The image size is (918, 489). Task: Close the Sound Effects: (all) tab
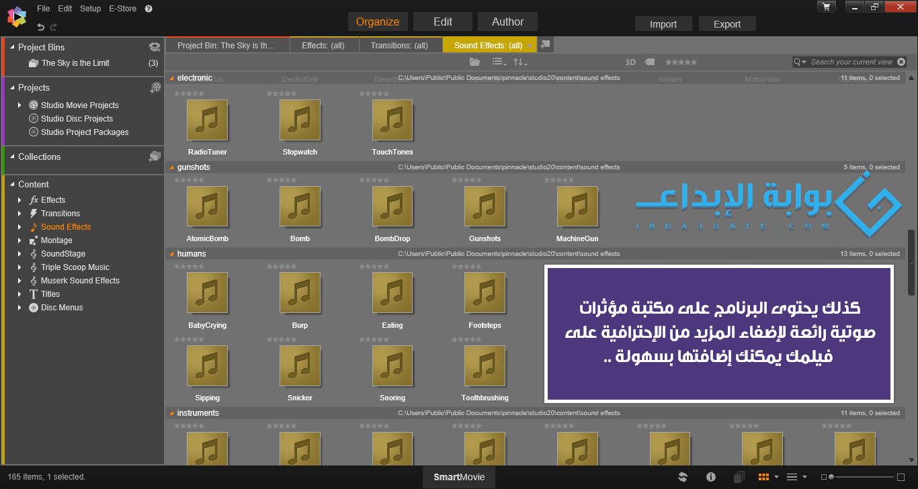pos(530,46)
